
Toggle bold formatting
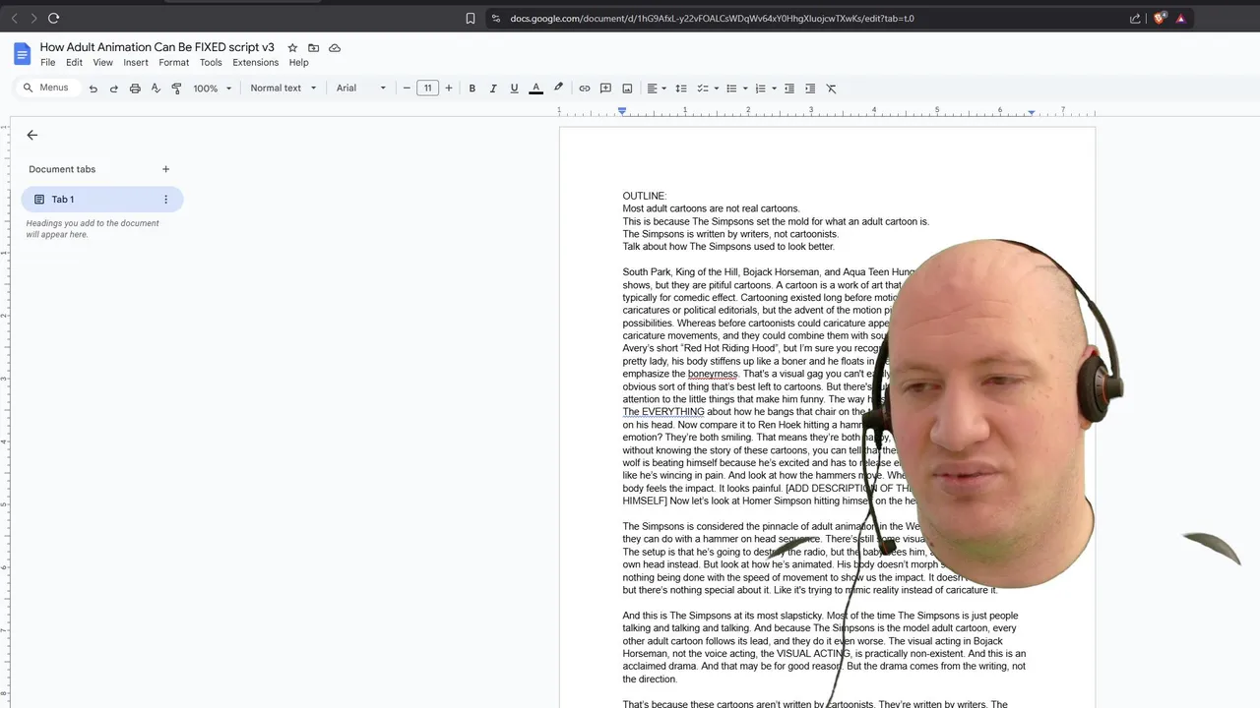472,88
